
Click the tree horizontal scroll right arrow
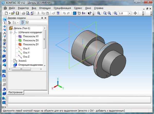41,69
